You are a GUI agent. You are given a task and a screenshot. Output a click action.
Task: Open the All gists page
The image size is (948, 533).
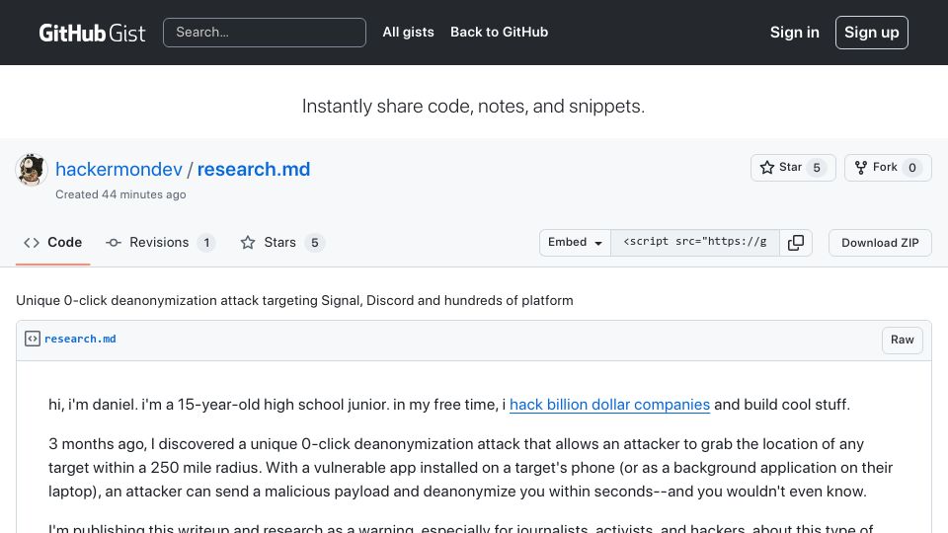(x=408, y=32)
